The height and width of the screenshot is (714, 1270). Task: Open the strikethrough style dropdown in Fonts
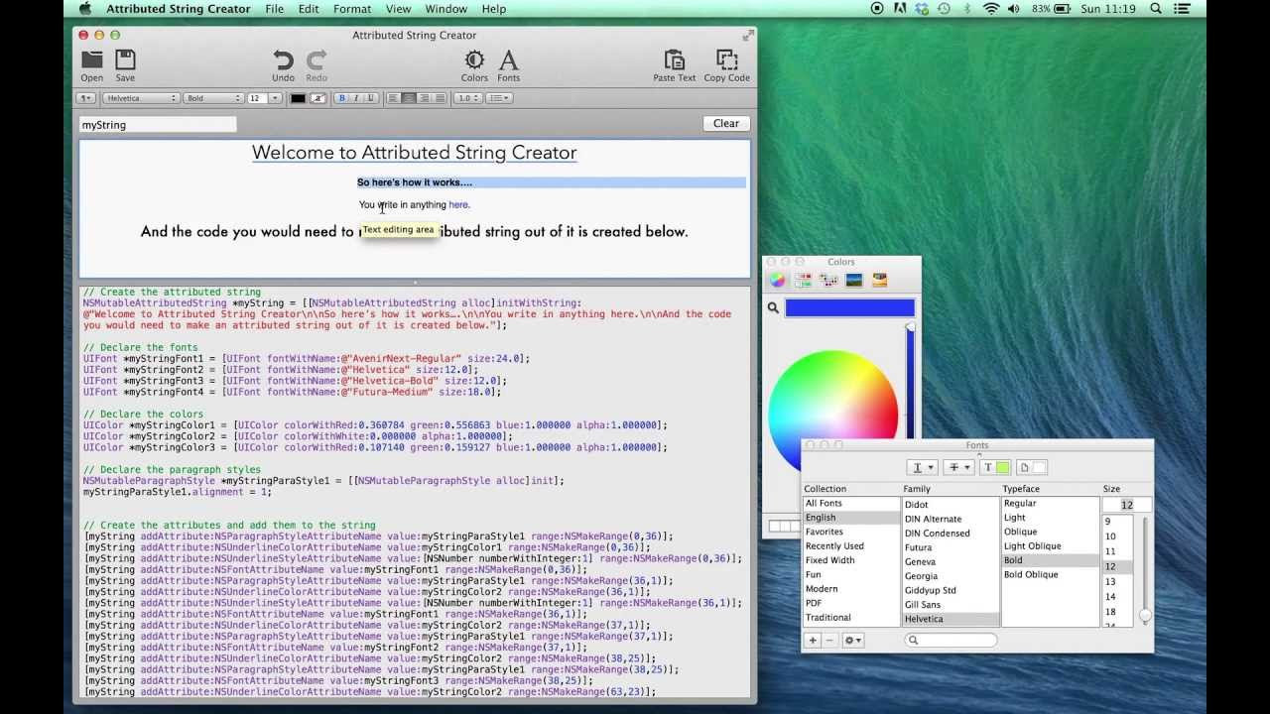click(958, 467)
